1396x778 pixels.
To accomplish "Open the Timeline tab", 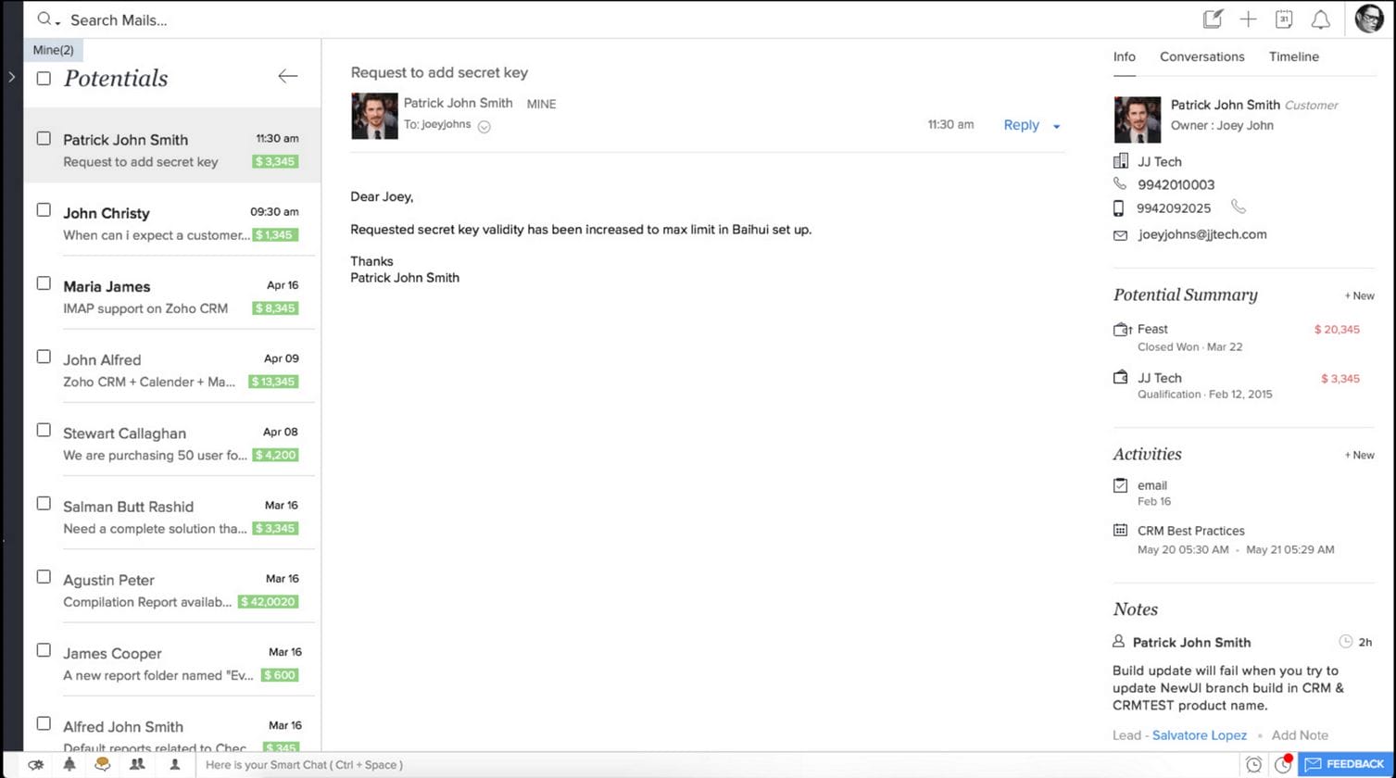I will [1293, 56].
